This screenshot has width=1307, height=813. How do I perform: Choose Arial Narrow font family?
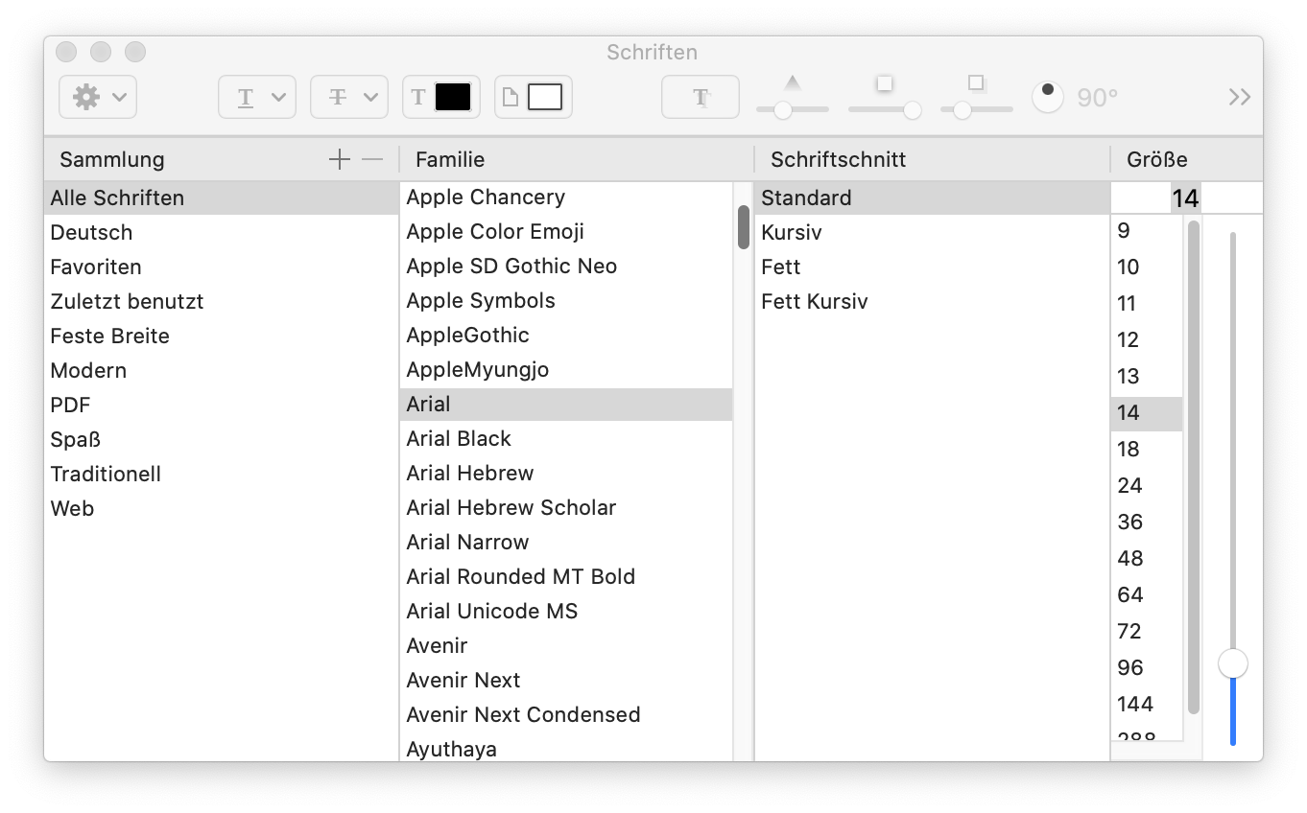[566, 542]
